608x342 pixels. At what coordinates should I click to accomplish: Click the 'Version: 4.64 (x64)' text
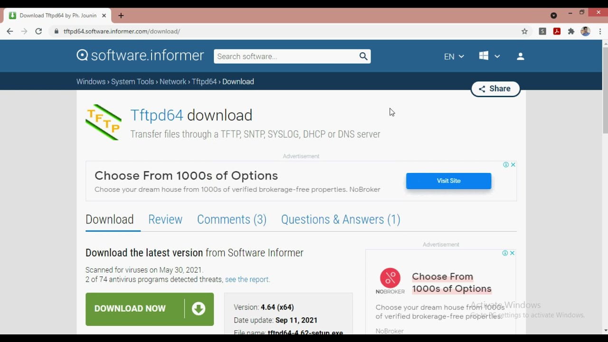pos(264,307)
